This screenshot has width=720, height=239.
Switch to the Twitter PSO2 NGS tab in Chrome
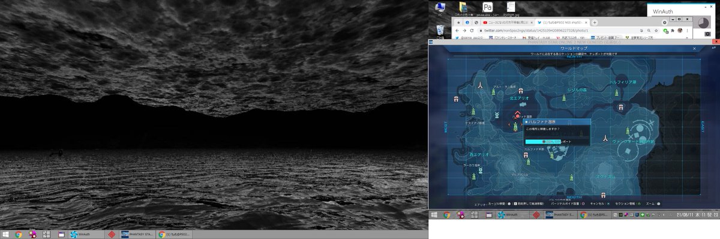(x=562, y=22)
